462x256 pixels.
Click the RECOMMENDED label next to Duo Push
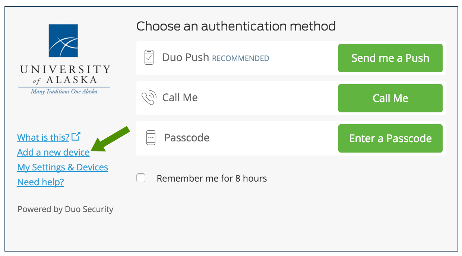tap(240, 58)
